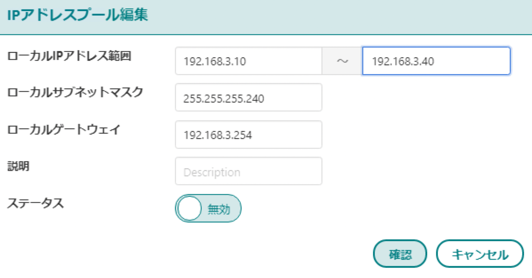Screen dimensions: 532x278
Task: Click the キャンセル button
Action: click(x=480, y=254)
